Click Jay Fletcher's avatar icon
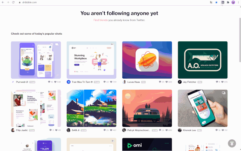The image size is (241, 151). [x=180, y=82]
